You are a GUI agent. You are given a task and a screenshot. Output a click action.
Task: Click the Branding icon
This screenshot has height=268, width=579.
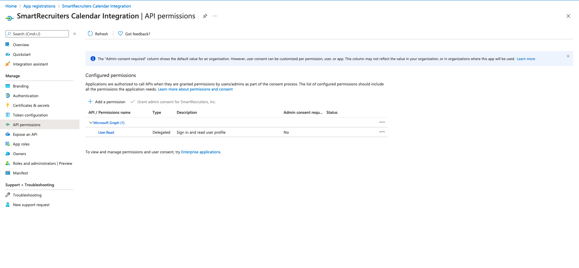tap(8, 86)
